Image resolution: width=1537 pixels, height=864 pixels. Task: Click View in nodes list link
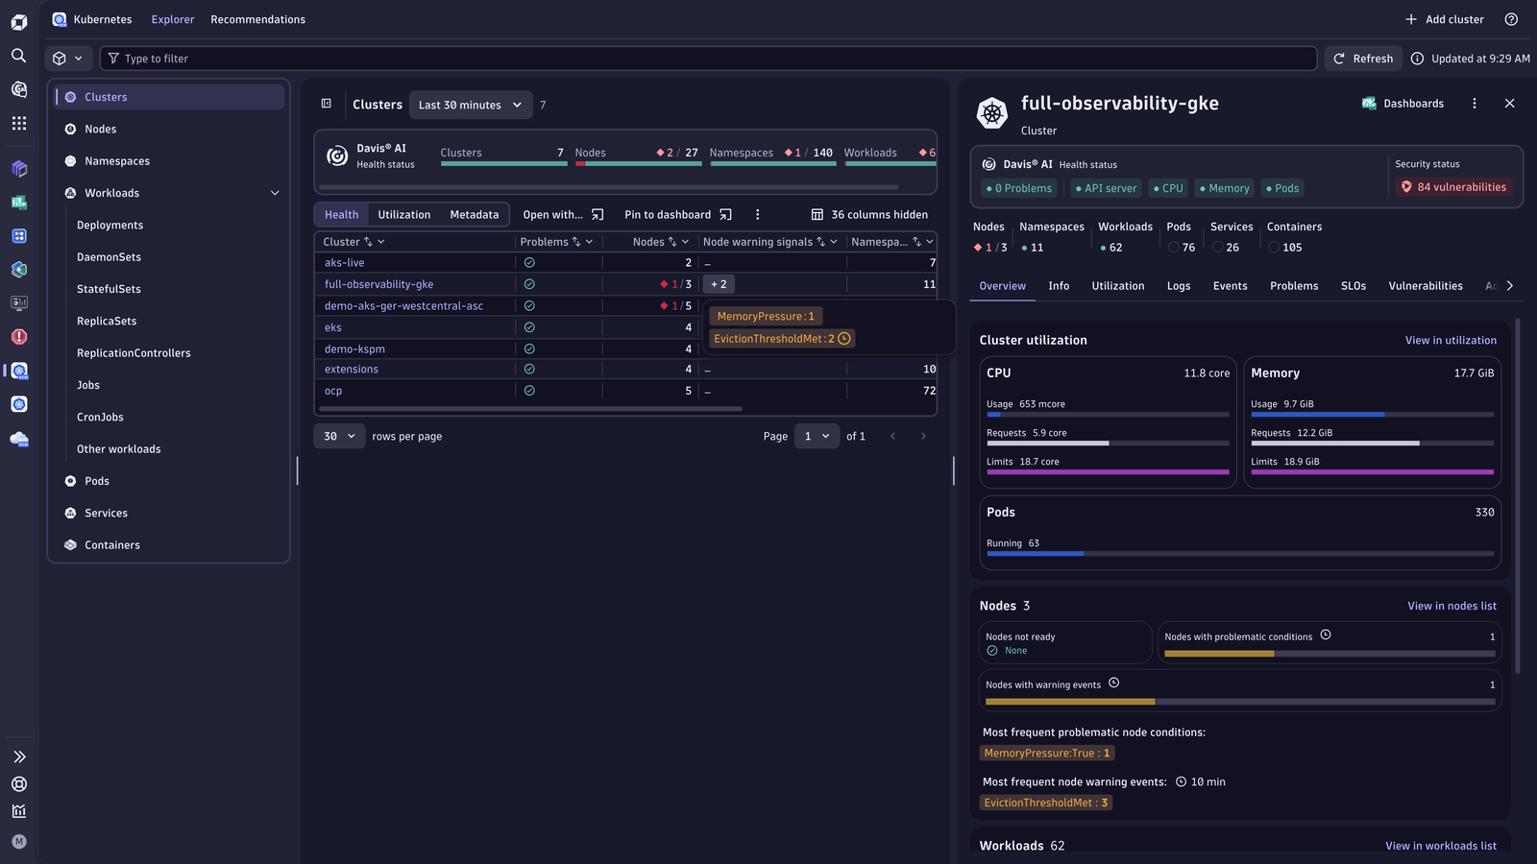click(x=1452, y=606)
